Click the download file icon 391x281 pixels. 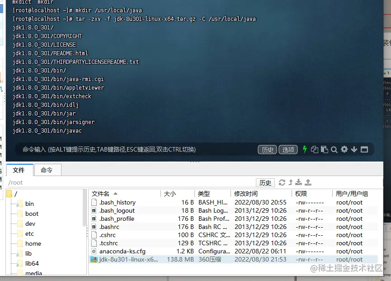(x=298, y=182)
